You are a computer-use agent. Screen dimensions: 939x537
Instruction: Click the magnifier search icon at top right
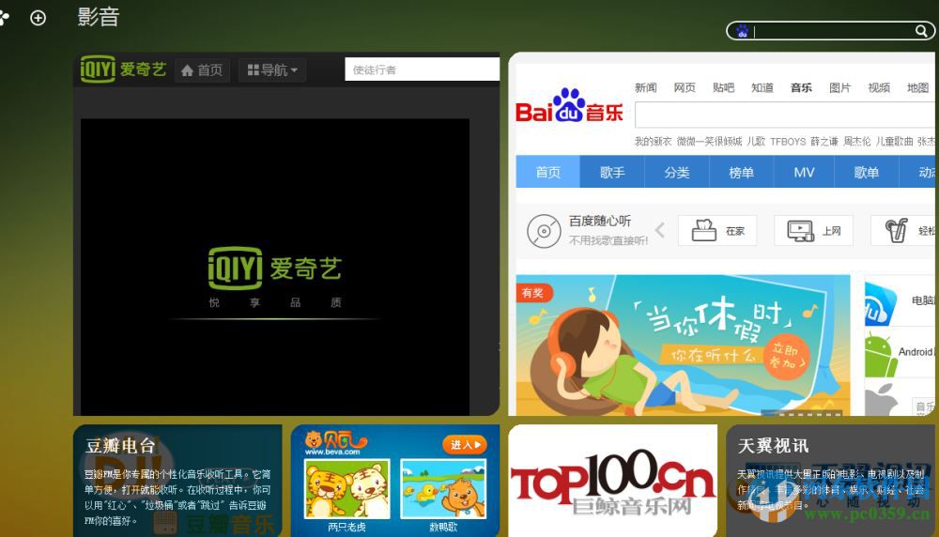[x=921, y=31]
